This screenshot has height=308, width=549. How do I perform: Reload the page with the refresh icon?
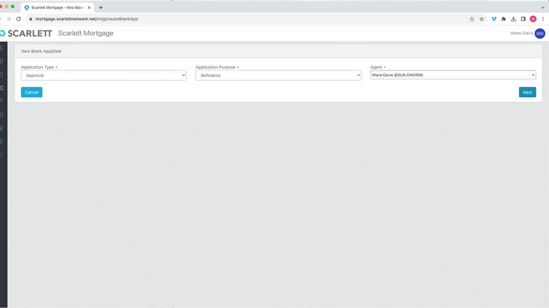19,19
